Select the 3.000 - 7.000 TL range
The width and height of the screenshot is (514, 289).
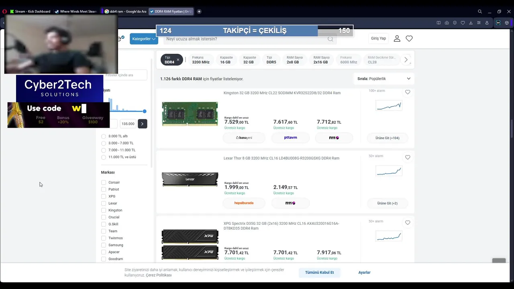point(104,143)
